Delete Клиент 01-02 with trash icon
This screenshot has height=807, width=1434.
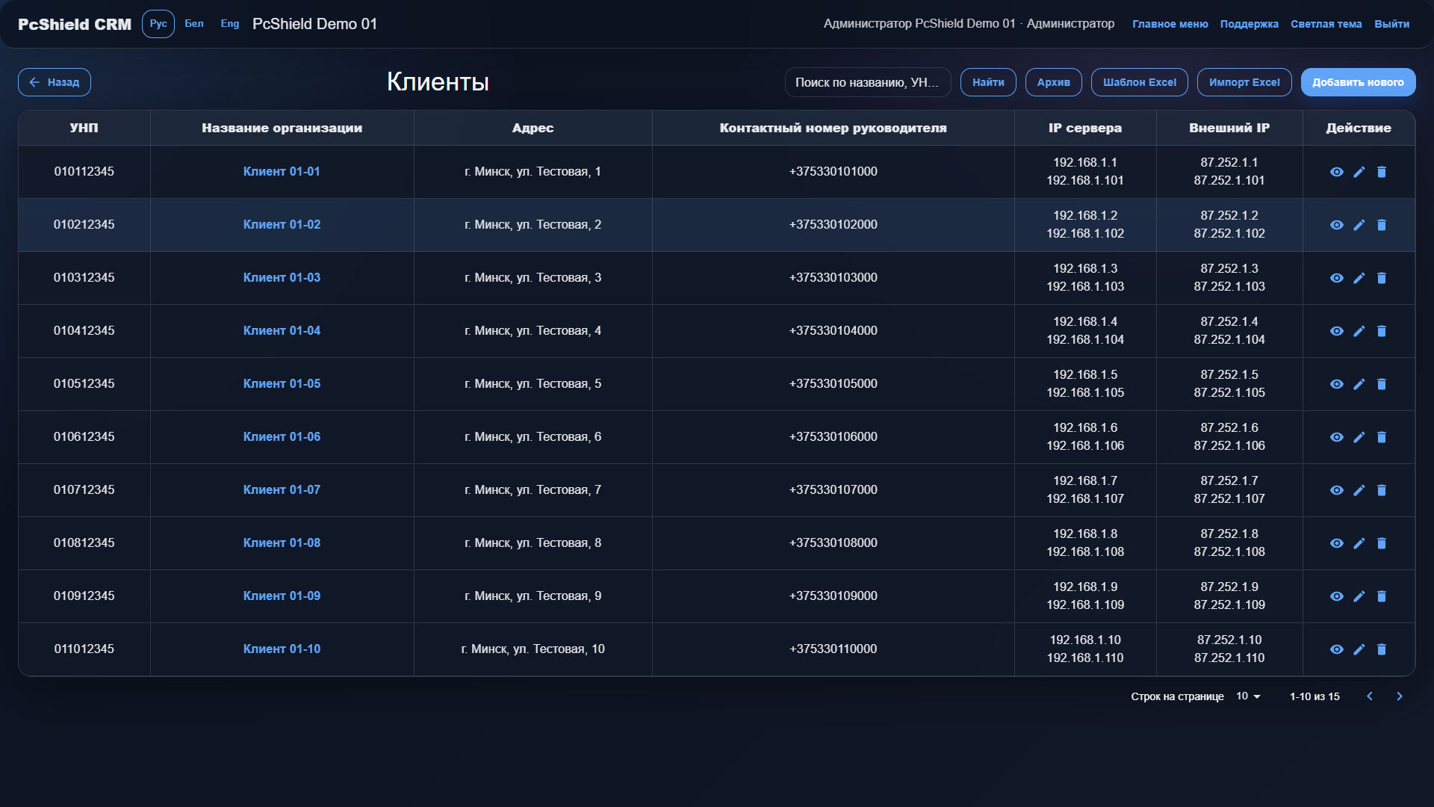tap(1382, 225)
